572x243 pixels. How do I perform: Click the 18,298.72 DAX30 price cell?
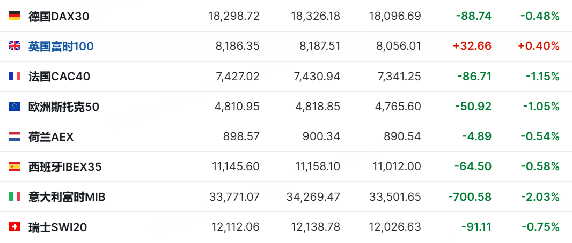(x=234, y=16)
